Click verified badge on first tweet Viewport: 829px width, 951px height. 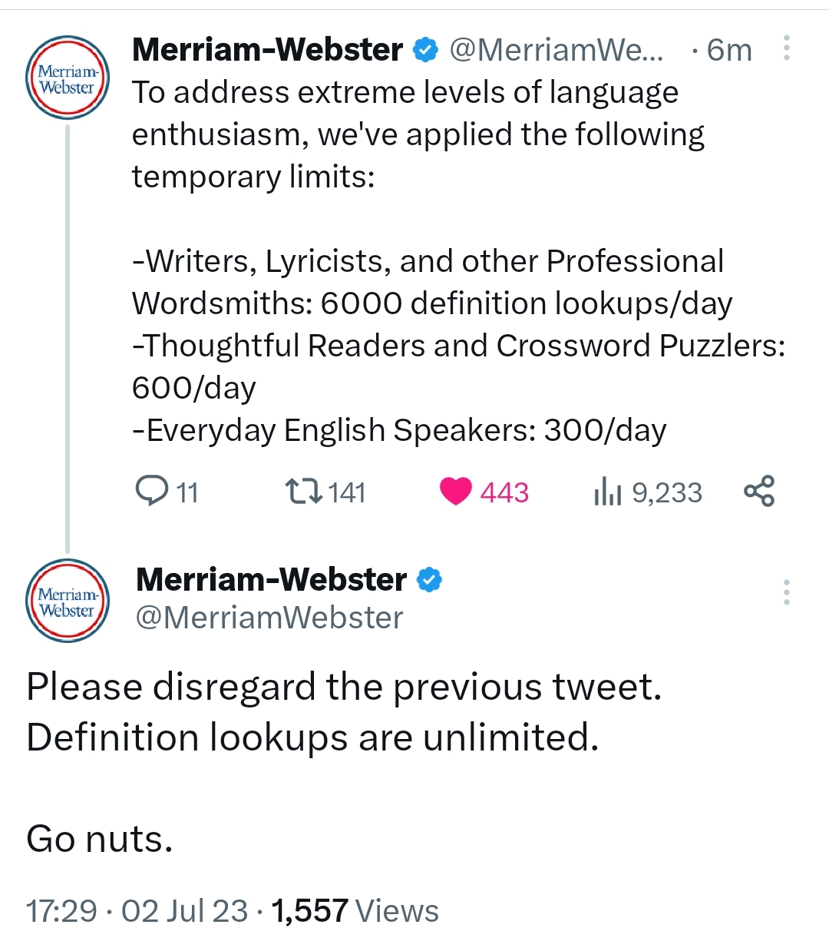[425, 50]
